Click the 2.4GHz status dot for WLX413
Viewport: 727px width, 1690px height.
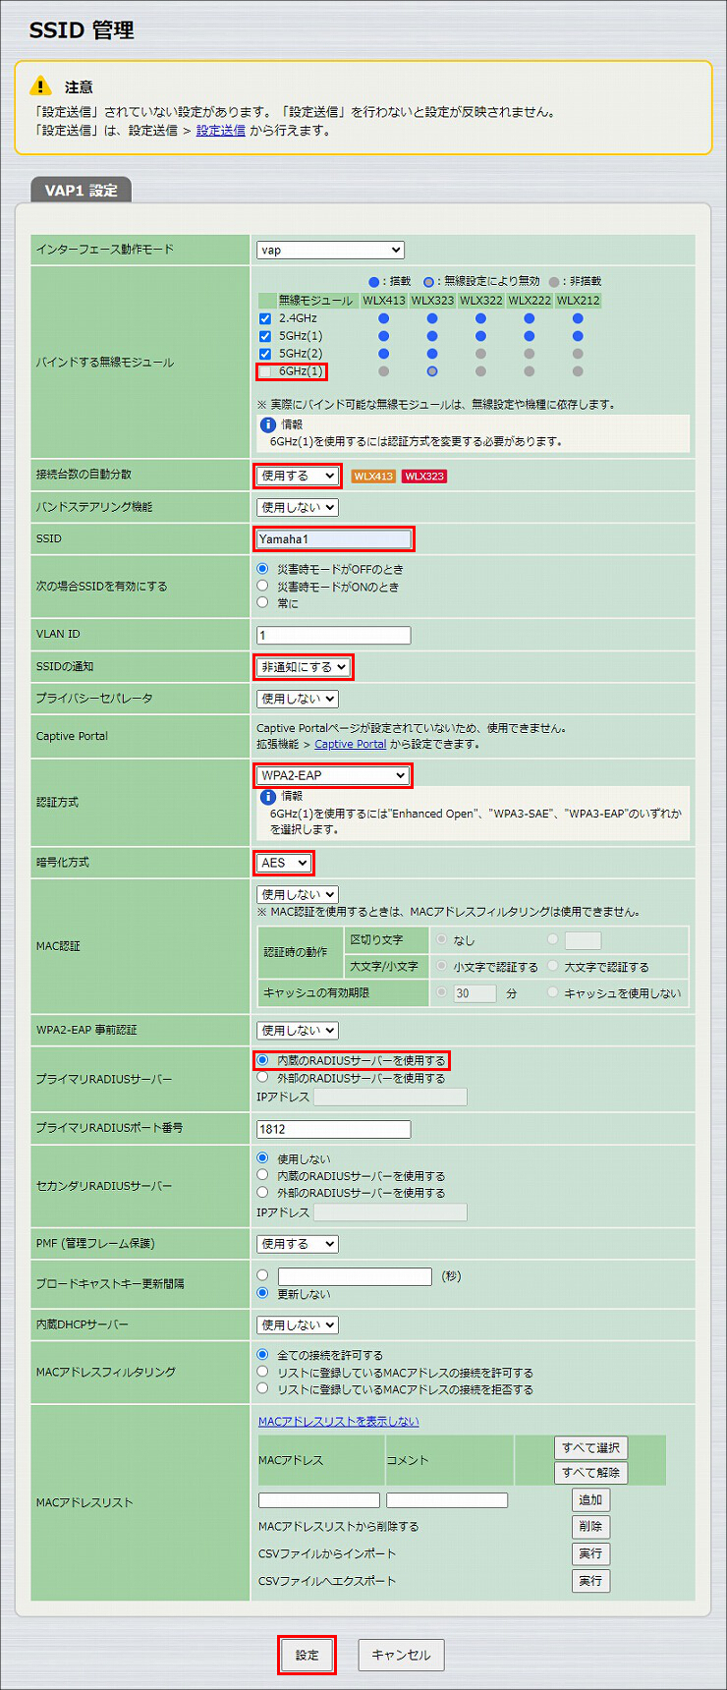[383, 318]
